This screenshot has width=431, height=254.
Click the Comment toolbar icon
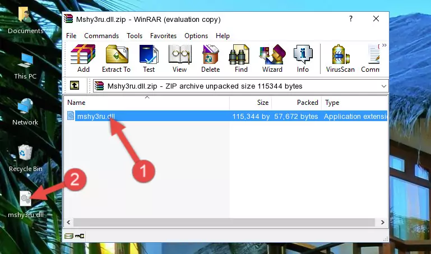click(370, 58)
